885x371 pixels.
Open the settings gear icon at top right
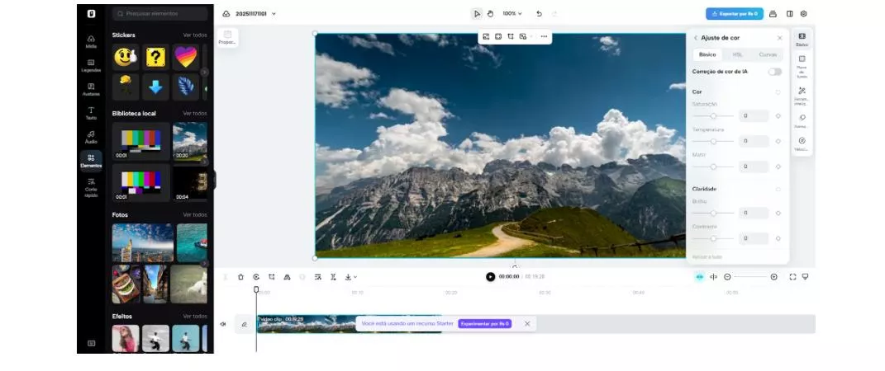pyautogui.click(x=803, y=14)
